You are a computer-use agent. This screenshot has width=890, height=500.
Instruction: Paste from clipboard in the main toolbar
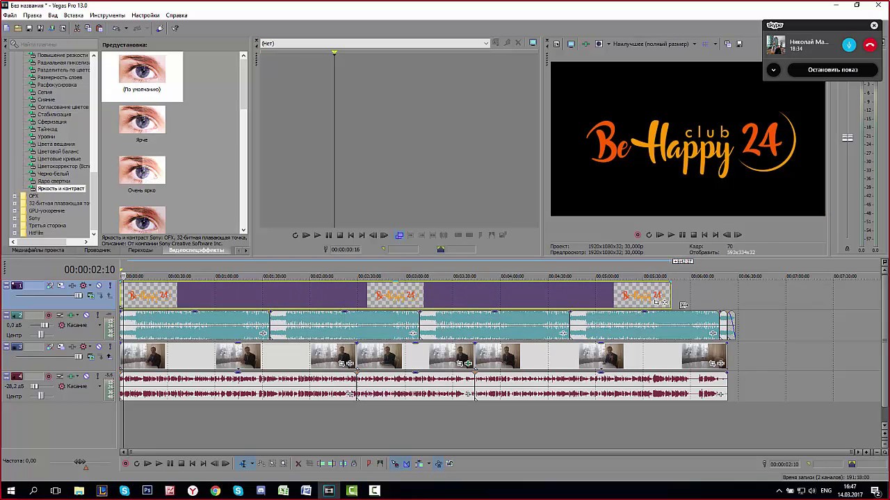coord(99,28)
